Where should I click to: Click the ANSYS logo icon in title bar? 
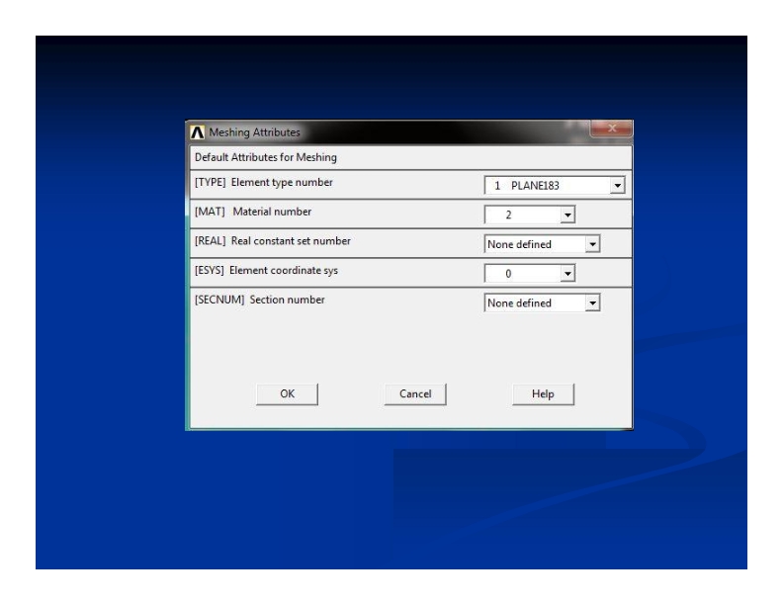[x=197, y=133]
